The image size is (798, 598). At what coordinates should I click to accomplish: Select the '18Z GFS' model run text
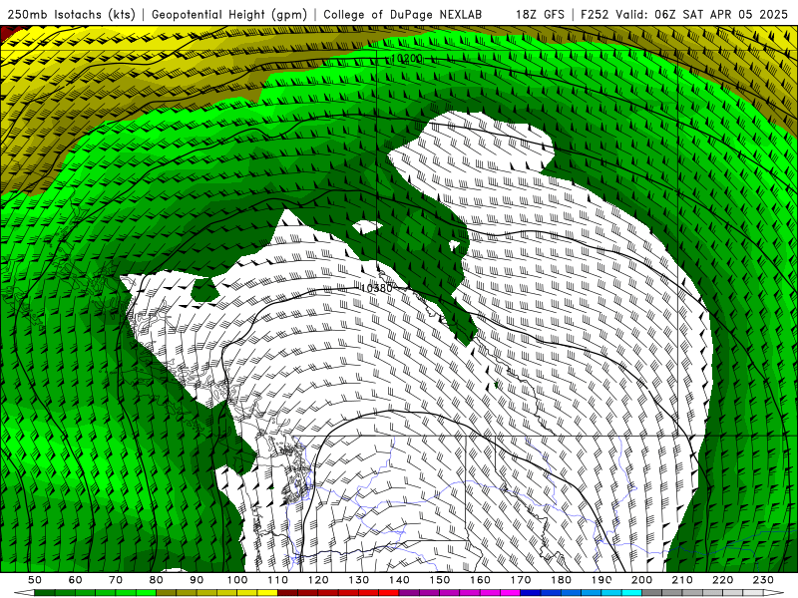(540, 14)
